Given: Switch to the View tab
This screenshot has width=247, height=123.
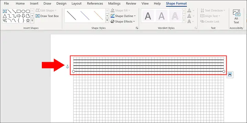Looking at the screenshot, I should (x=145, y=3).
